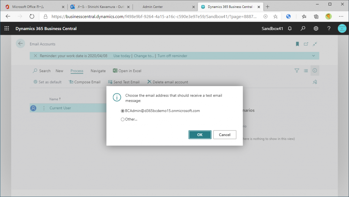Click the blue browser extension icon
This screenshot has width=349, height=197.
click(288, 16)
